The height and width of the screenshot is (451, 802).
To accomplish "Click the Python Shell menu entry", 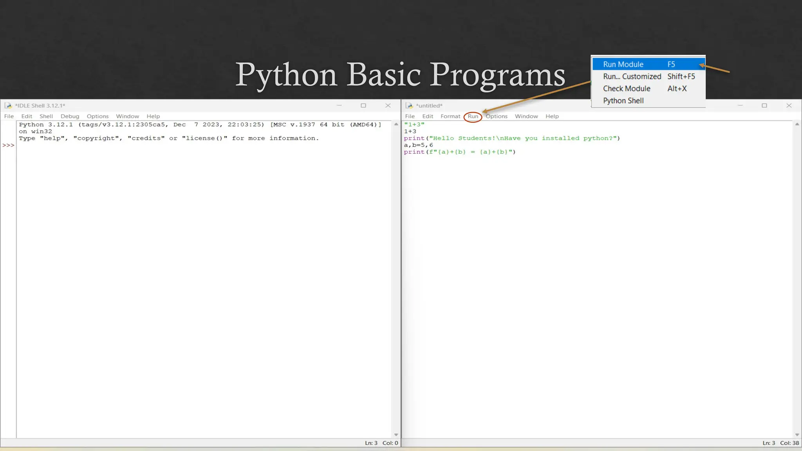I will (623, 101).
